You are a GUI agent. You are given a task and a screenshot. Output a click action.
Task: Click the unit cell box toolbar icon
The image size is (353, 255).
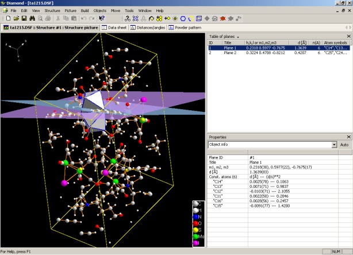tap(198, 18)
